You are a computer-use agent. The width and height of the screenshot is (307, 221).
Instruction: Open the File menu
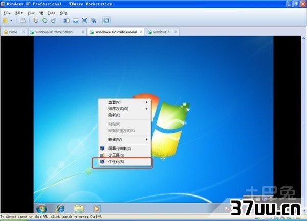[x=7, y=13]
